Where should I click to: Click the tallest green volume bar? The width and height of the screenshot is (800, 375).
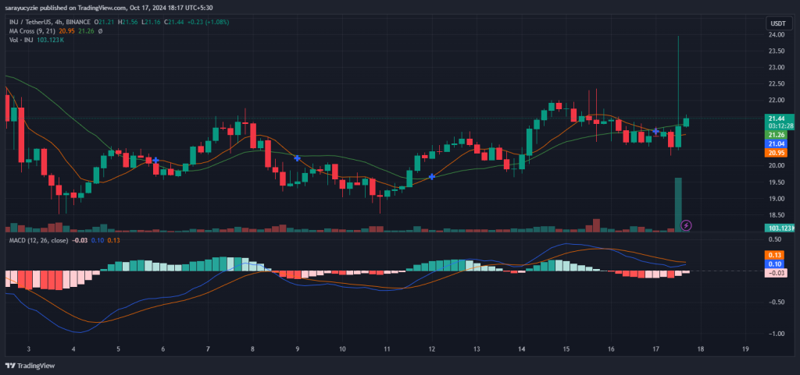678,204
